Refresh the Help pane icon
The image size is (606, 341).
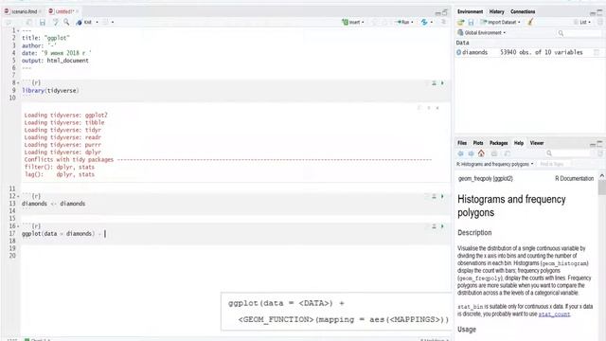[600, 153]
